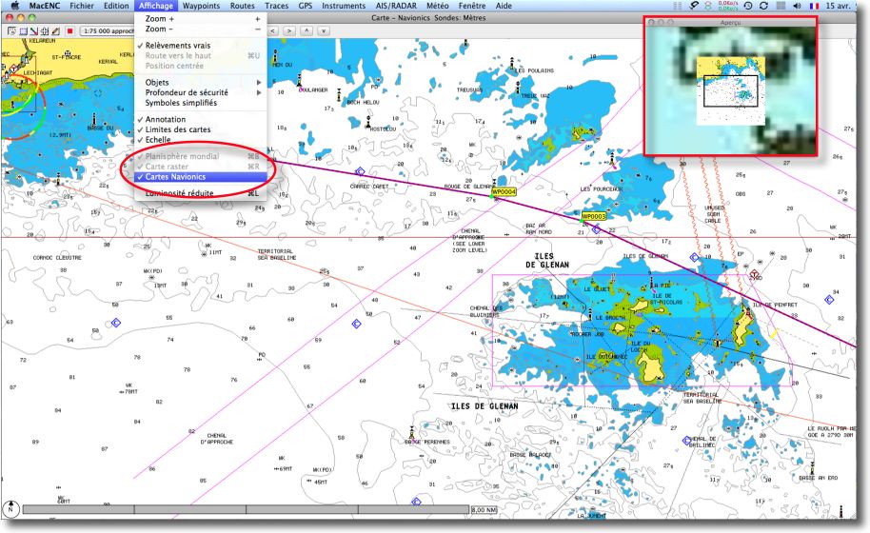Viewport: 870px width, 533px height.
Task: Open the Traces menu
Action: (x=276, y=6)
